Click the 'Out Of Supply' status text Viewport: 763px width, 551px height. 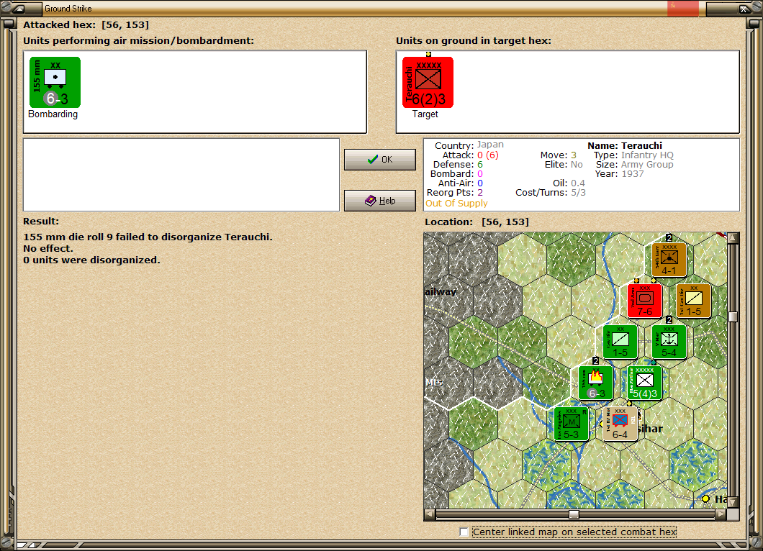pyautogui.click(x=456, y=204)
